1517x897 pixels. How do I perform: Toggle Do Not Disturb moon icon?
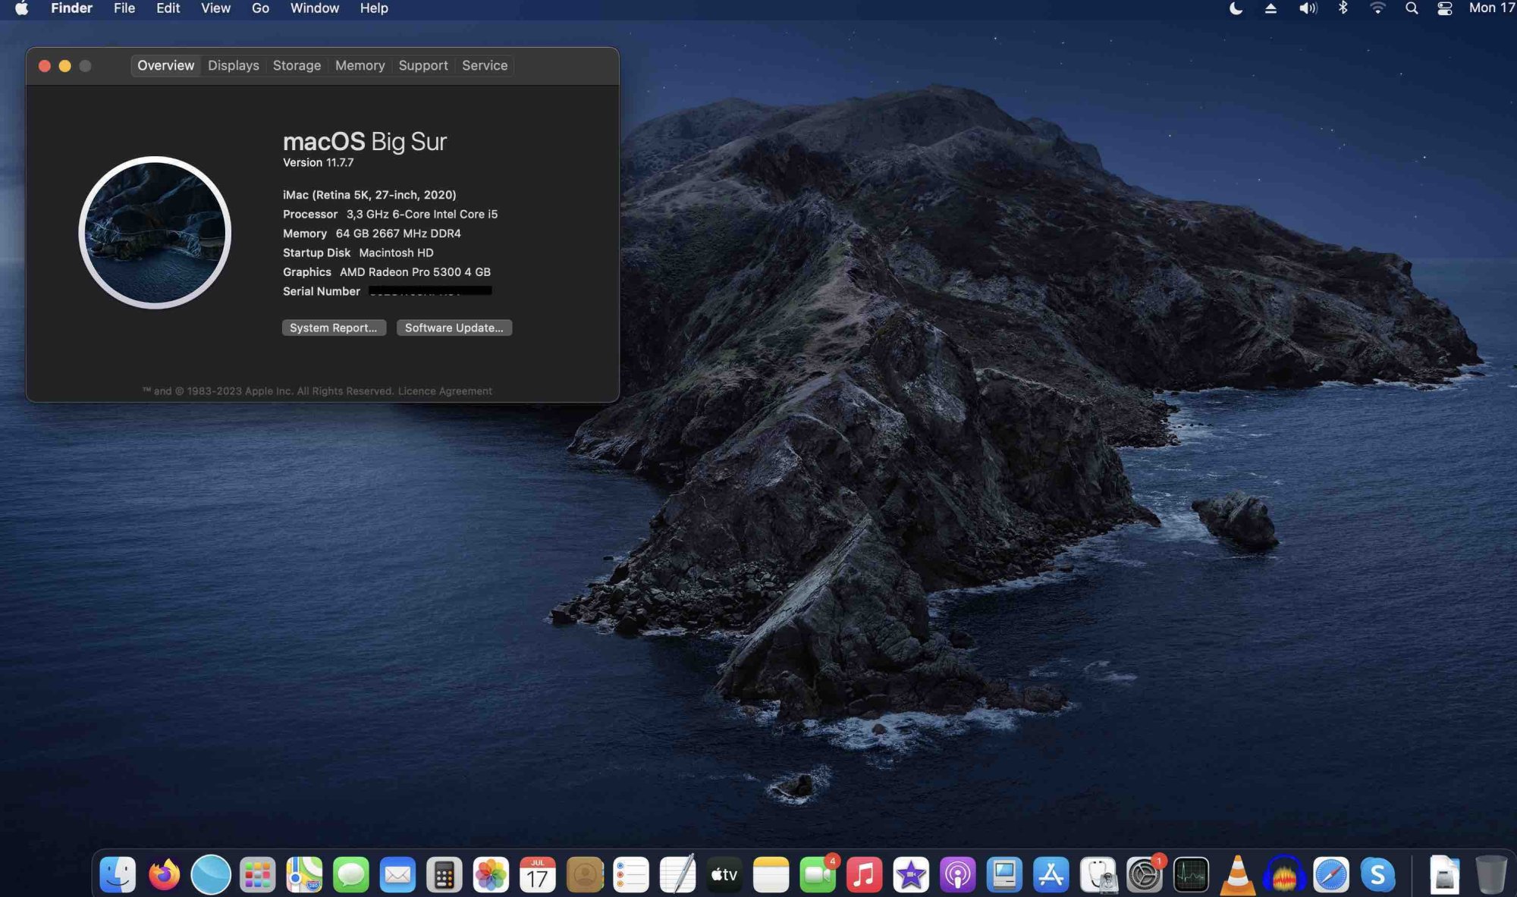coord(1236,8)
